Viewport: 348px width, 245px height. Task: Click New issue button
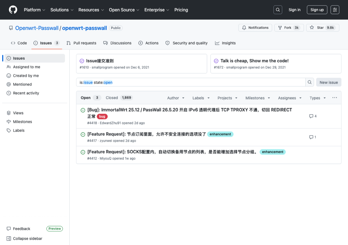(329, 82)
